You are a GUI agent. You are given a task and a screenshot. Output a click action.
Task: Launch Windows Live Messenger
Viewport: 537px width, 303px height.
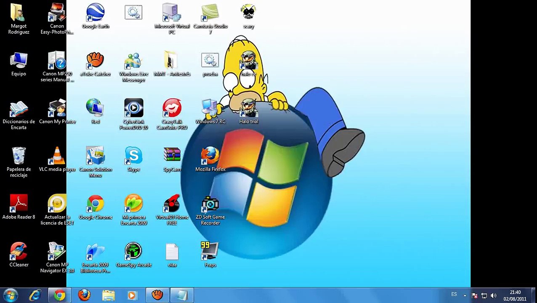coord(134,66)
